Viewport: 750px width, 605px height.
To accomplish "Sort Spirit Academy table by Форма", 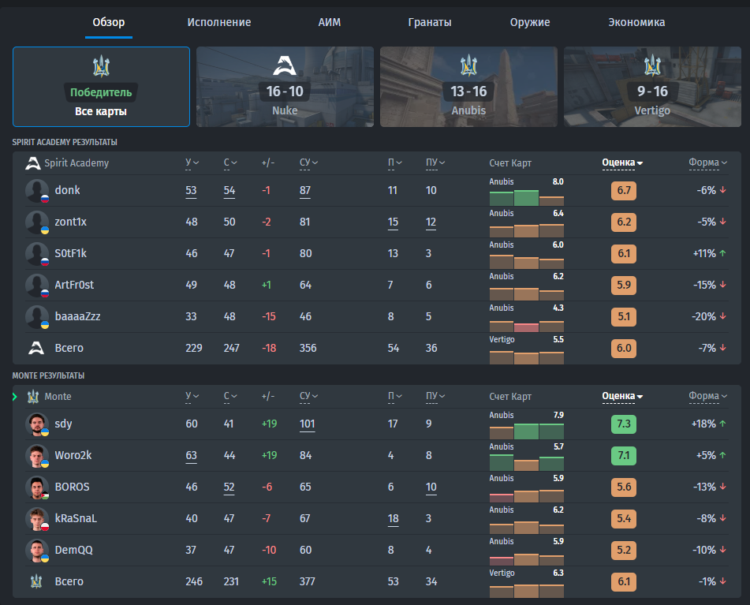I will 708,163.
